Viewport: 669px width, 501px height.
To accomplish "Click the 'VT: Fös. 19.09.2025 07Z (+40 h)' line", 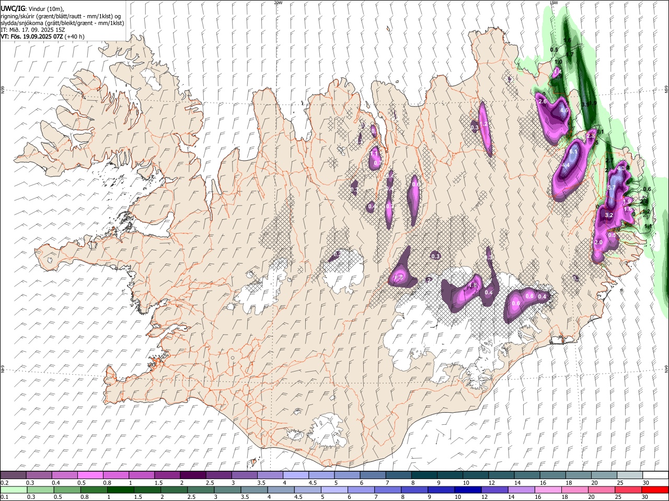I will point(42,37).
